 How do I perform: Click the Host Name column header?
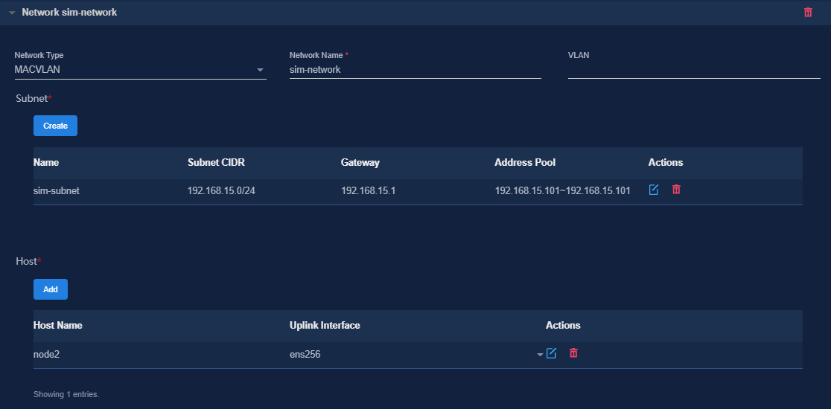(x=58, y=326)
